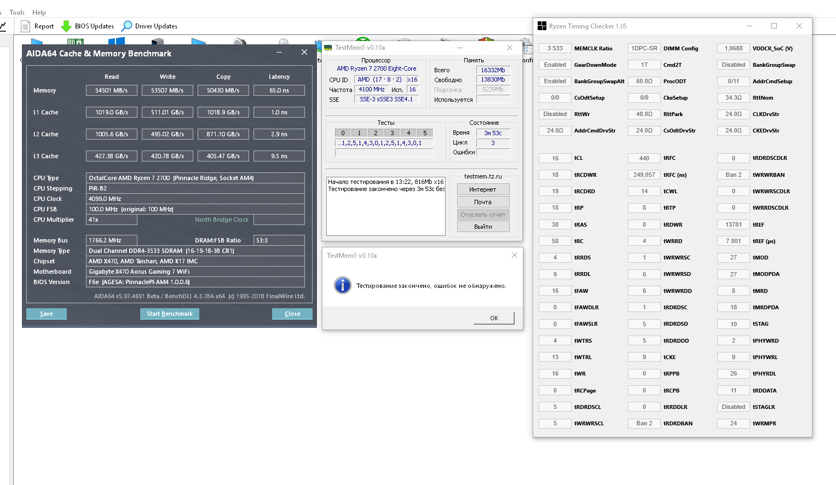Select test cell 0 in the Тесты row

[343, 133]
